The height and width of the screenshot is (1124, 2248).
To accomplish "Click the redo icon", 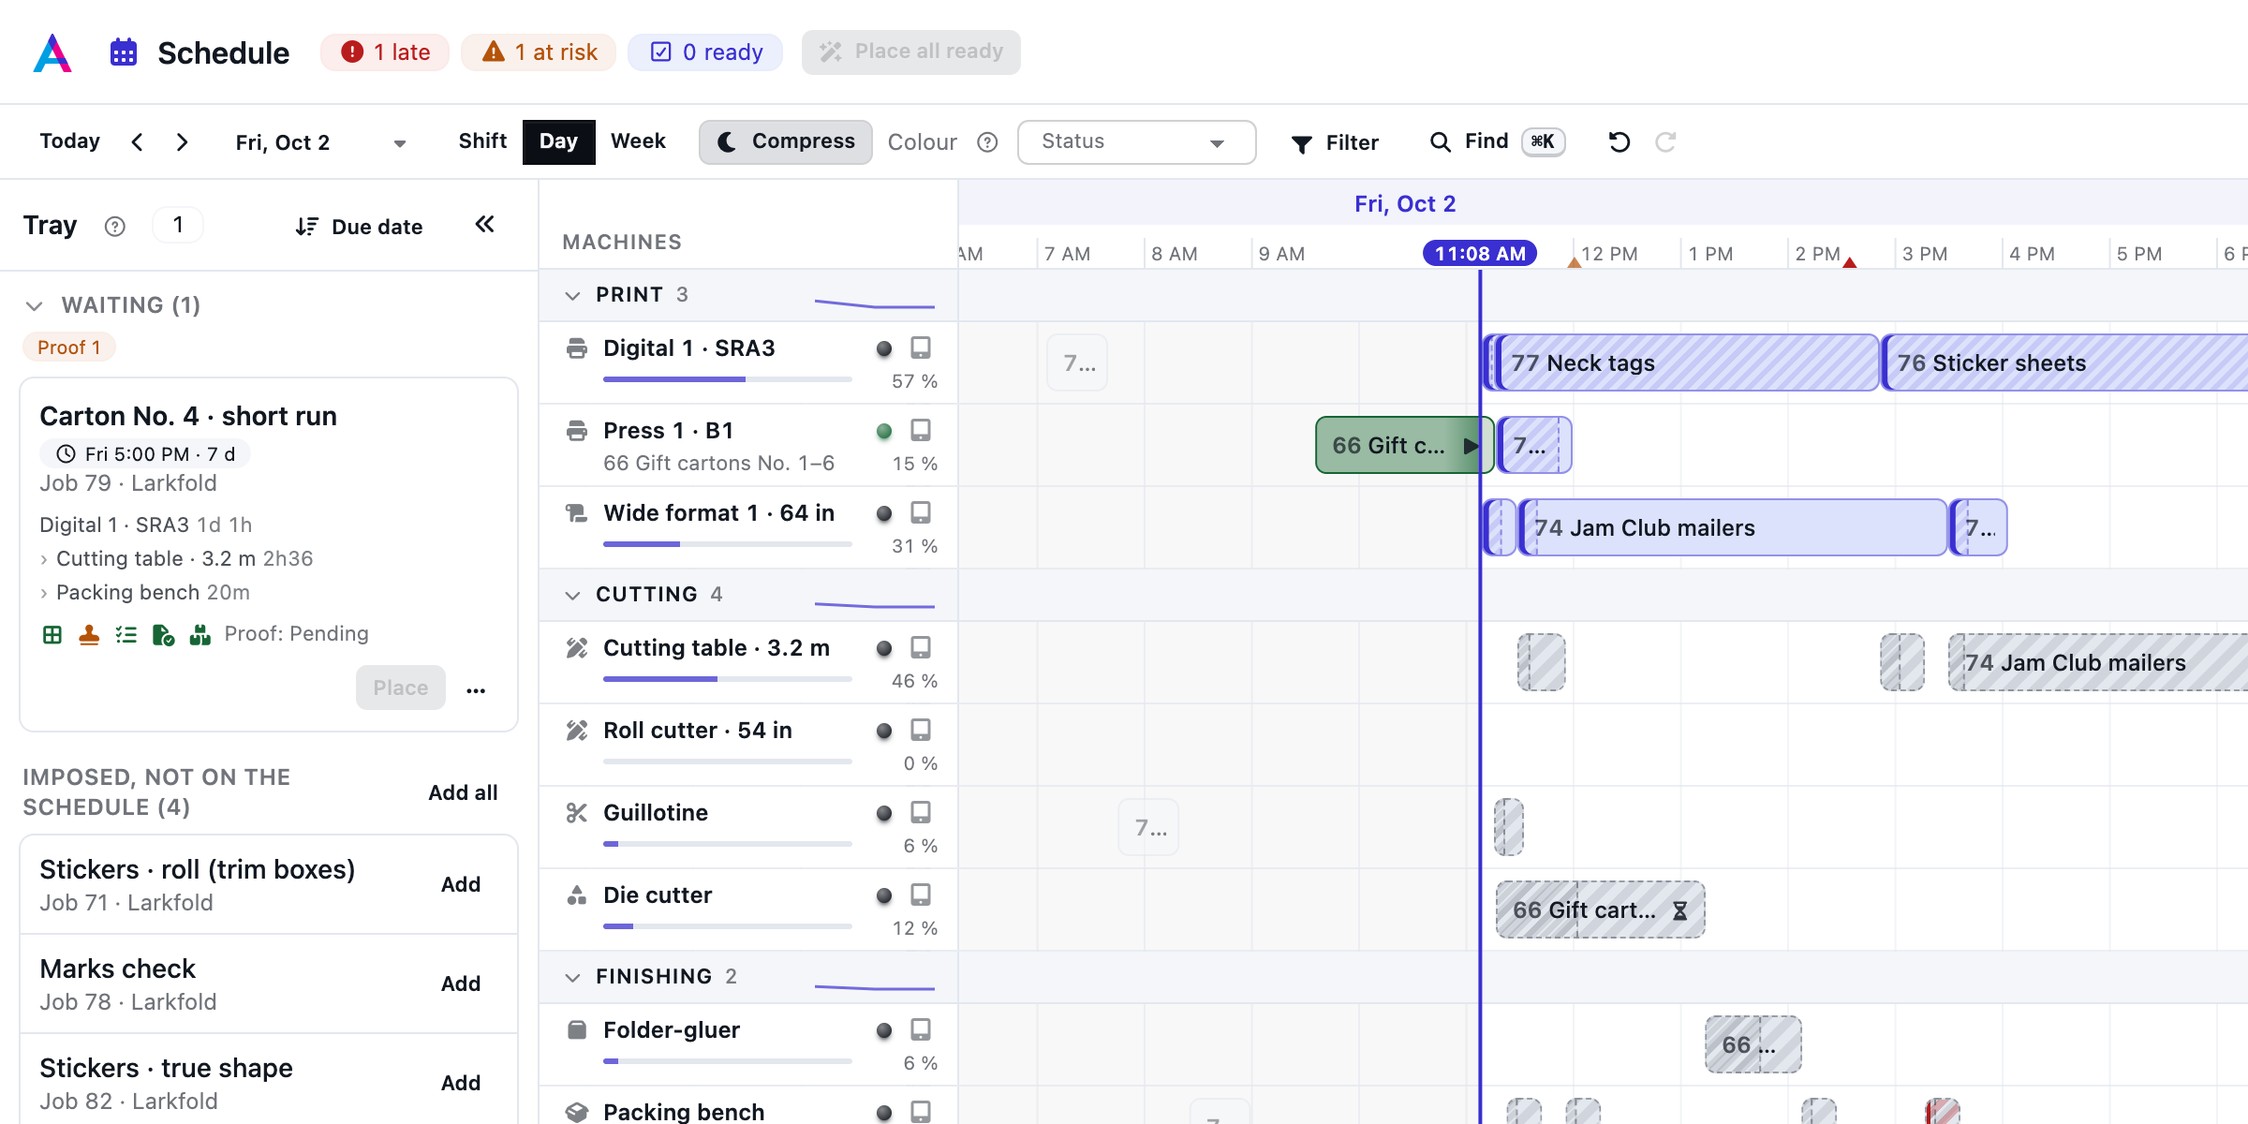I will pos(1665,142).
